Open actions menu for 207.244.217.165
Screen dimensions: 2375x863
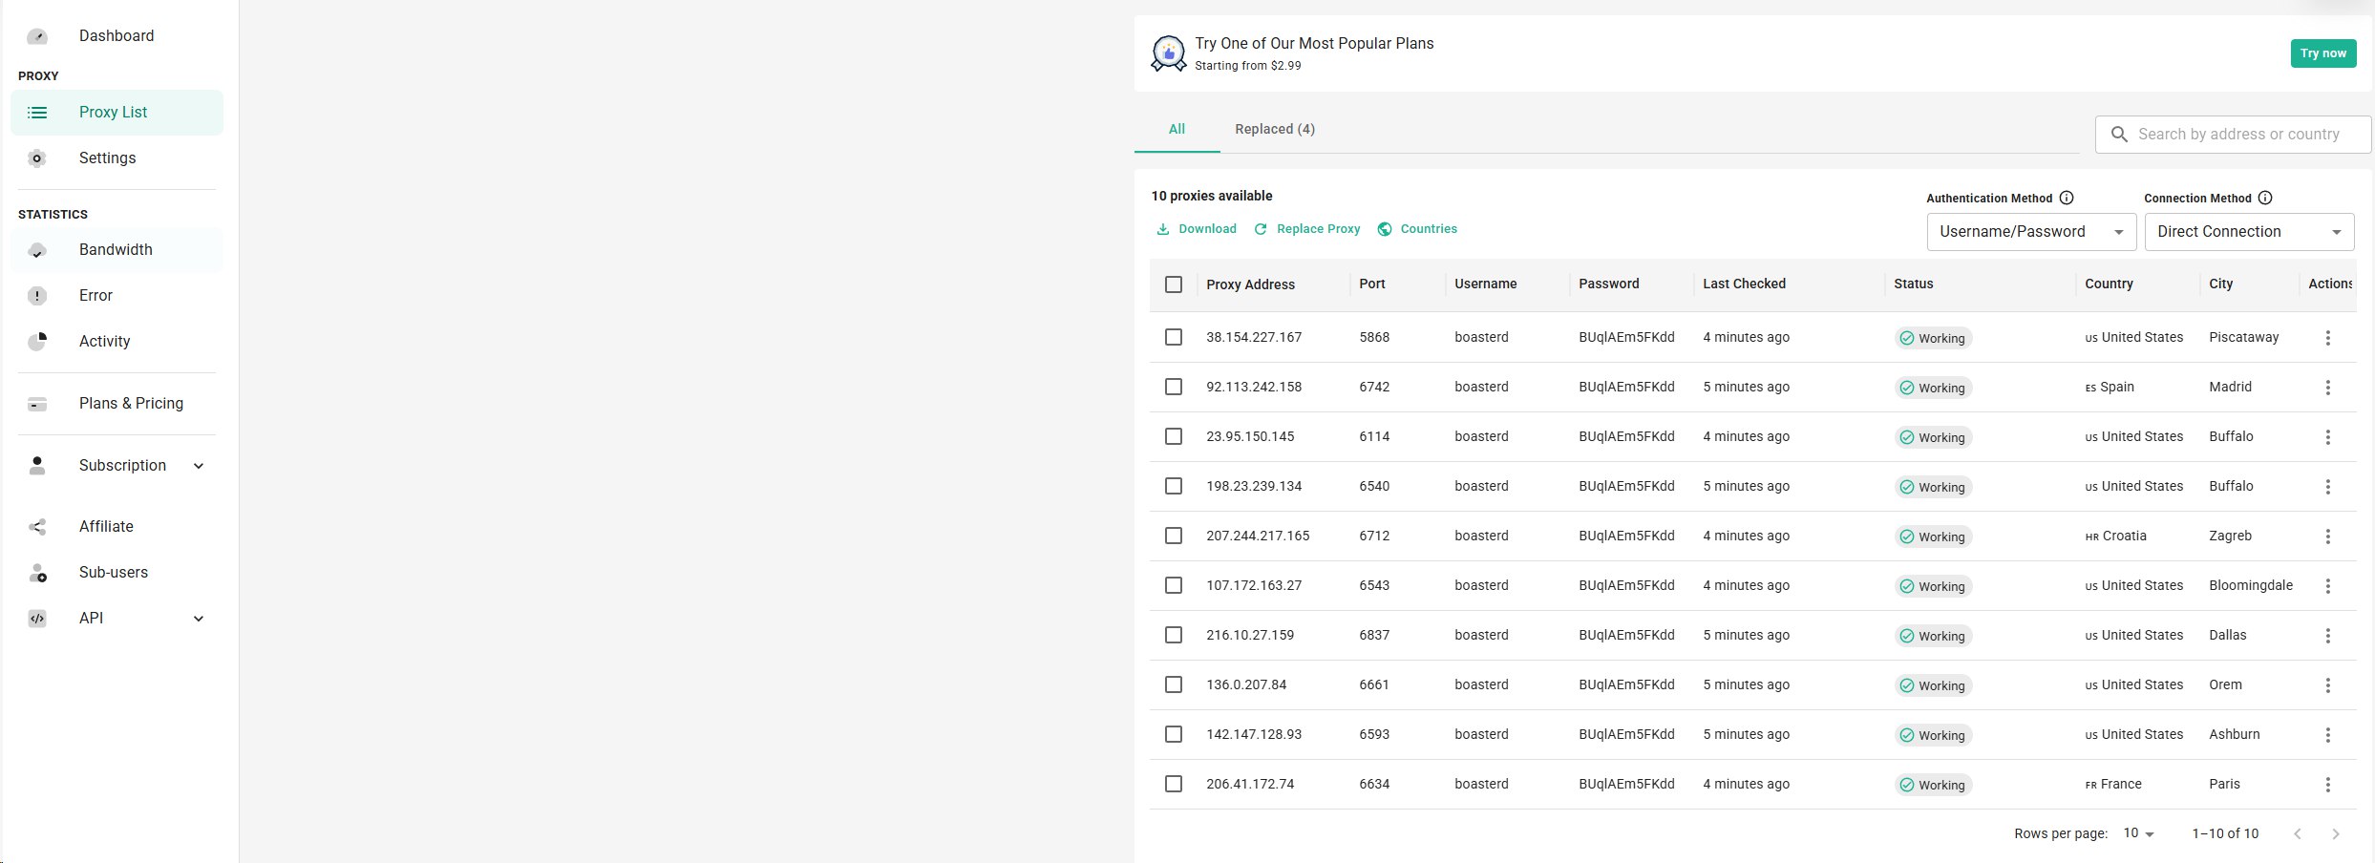(x=2328, y=537)
